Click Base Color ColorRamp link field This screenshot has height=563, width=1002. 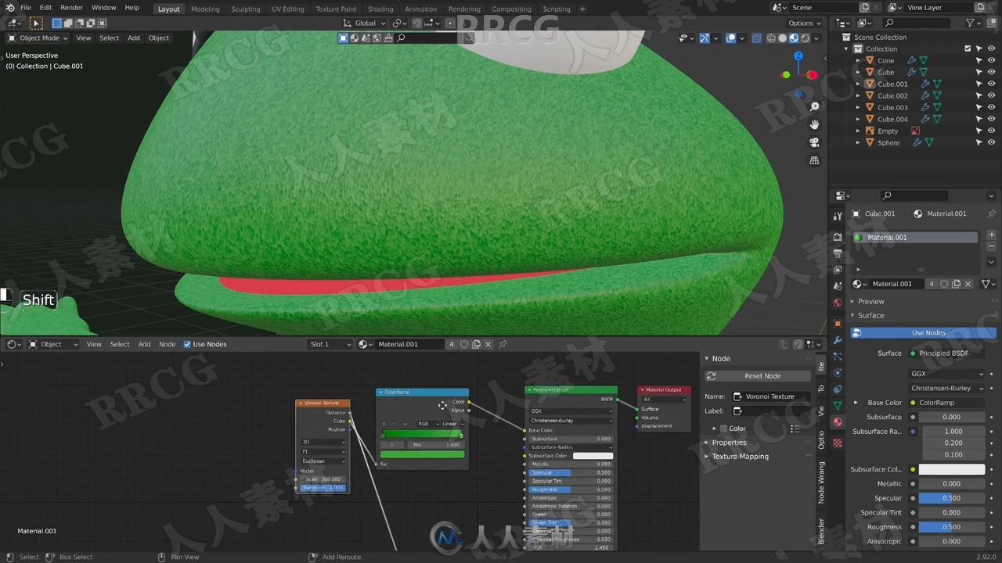pos(946,403)
